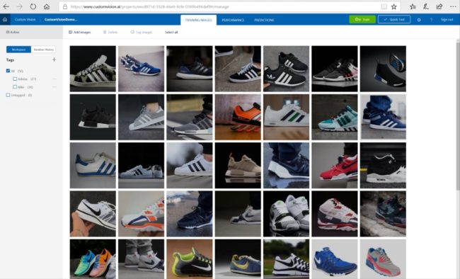Select the hand-held white Nike shoe image
The width and height of the screenshot is (460, 279).
tap(93, 214)
